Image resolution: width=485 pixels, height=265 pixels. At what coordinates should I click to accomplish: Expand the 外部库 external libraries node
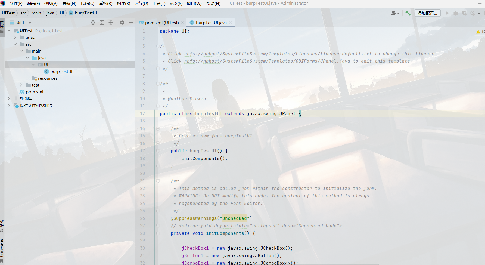[9, 98]
